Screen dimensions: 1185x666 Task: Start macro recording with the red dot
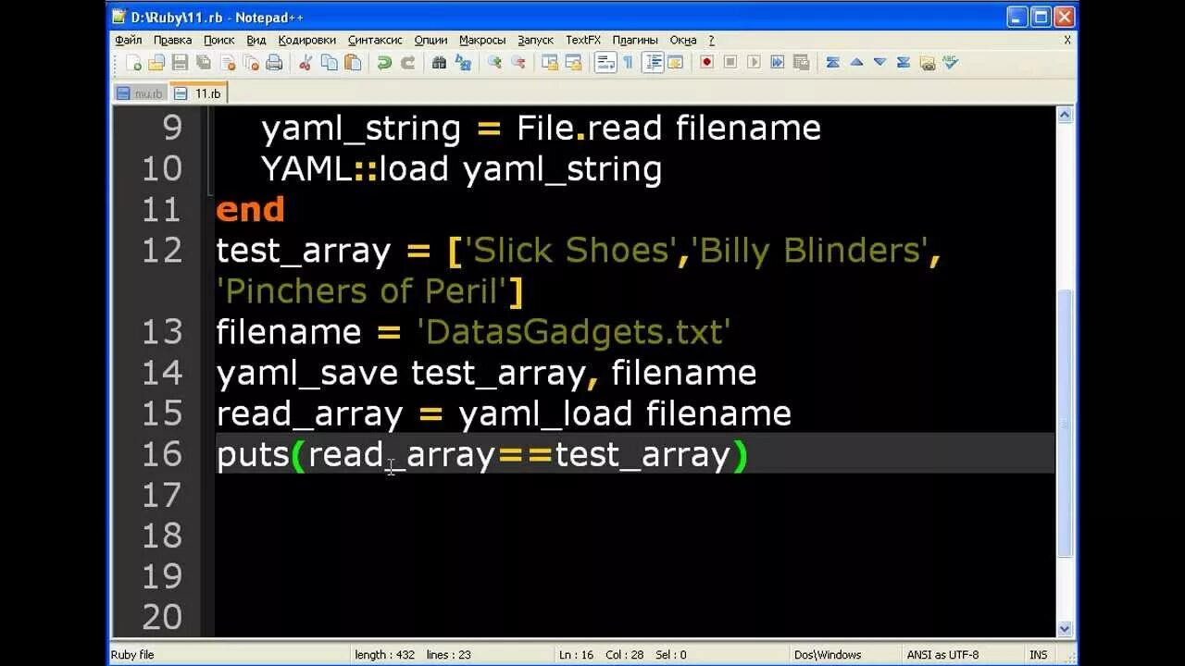pos(706,63)
